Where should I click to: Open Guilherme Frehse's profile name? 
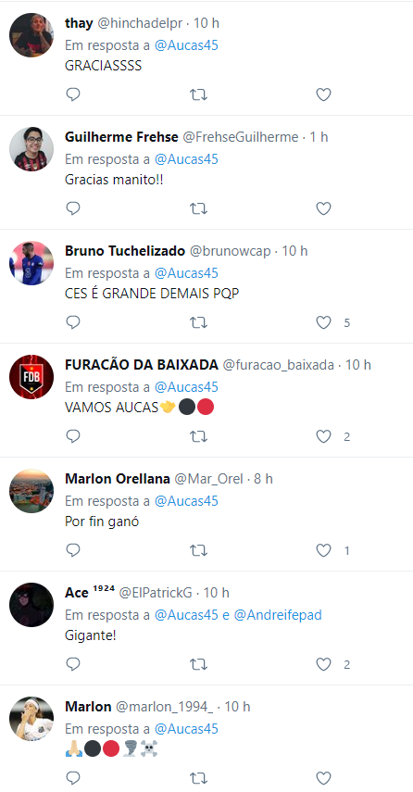pos(121,137)
